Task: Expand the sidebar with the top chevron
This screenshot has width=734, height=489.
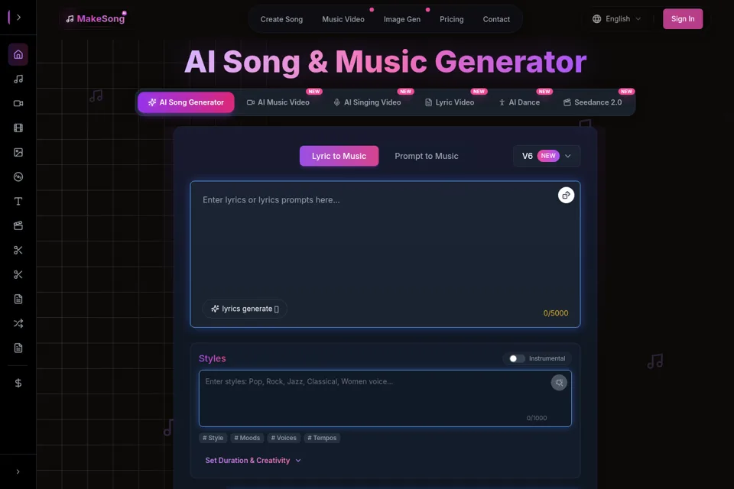Action: (x=18, y=18)
